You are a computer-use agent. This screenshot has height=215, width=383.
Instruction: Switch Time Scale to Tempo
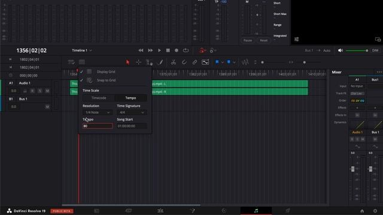[x=130, y=98]
